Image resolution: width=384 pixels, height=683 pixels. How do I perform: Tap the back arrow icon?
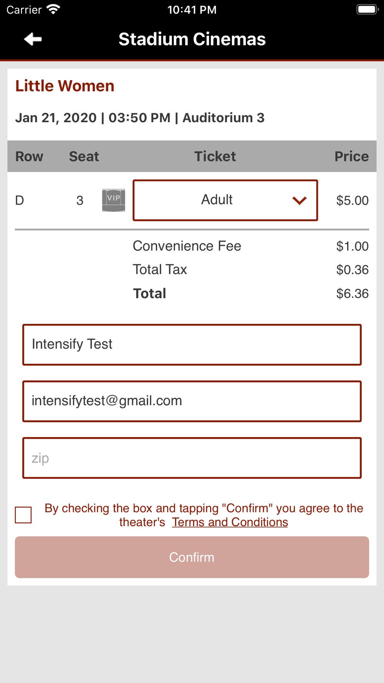coord(33,39)
